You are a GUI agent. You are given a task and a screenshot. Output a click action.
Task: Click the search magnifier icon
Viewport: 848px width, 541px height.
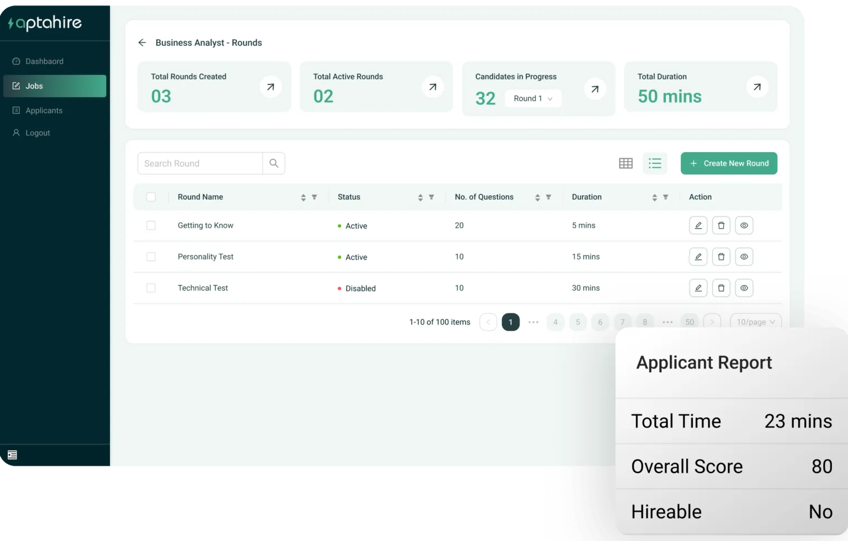pos(274,163)
